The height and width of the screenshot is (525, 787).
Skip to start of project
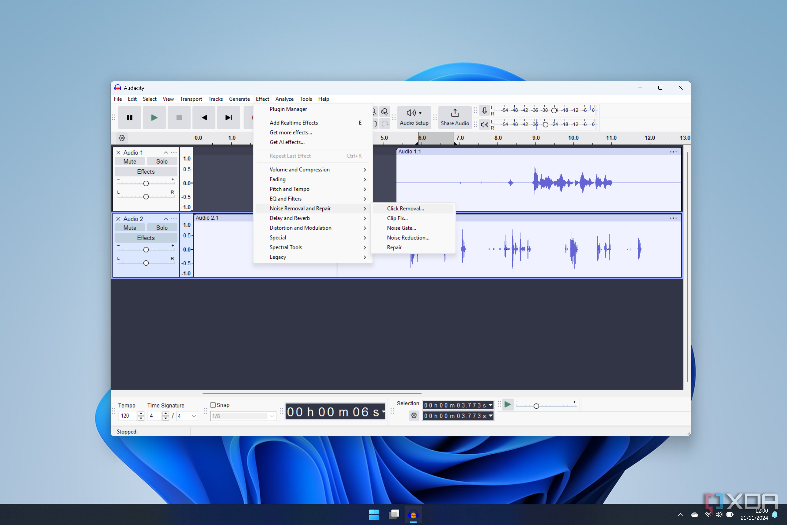click(x=204, y=118)
